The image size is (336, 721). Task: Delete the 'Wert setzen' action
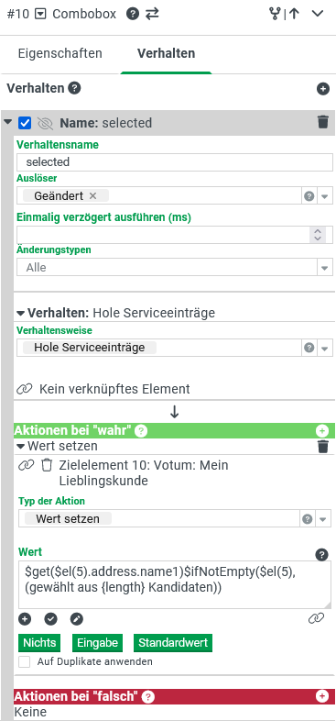point(323,447)
